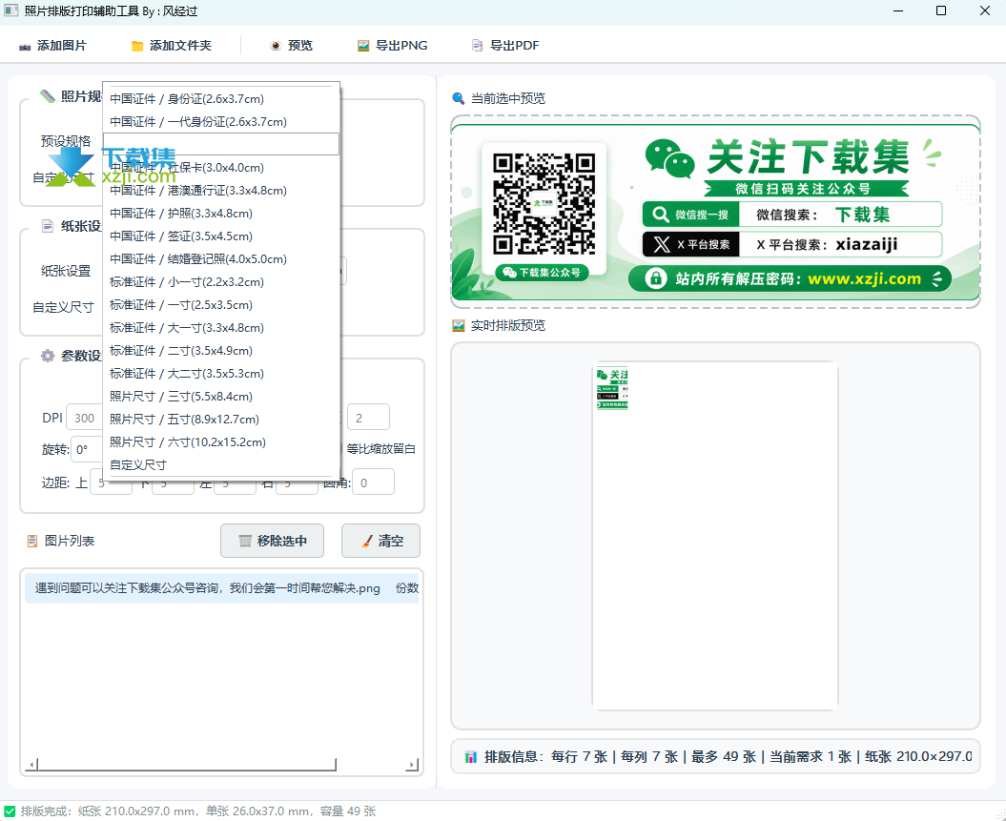Click the 图片列表 heading text
Viewport: 1006px width, 821px height.
70,542
